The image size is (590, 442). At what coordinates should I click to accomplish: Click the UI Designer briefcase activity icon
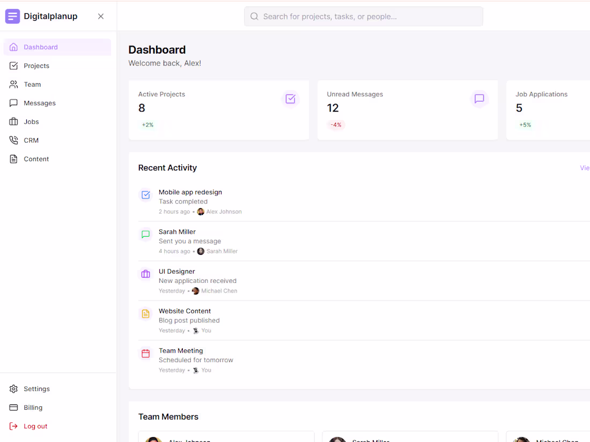145,274
